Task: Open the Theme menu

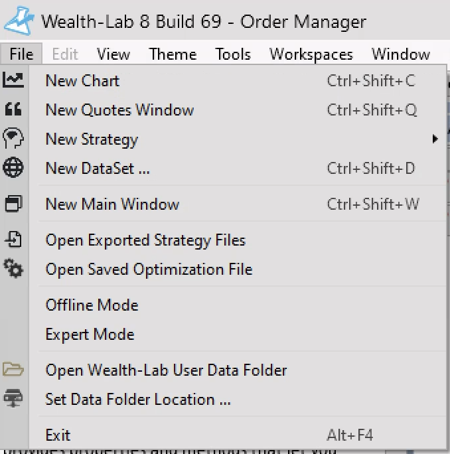Action: (x=172, y=54)
